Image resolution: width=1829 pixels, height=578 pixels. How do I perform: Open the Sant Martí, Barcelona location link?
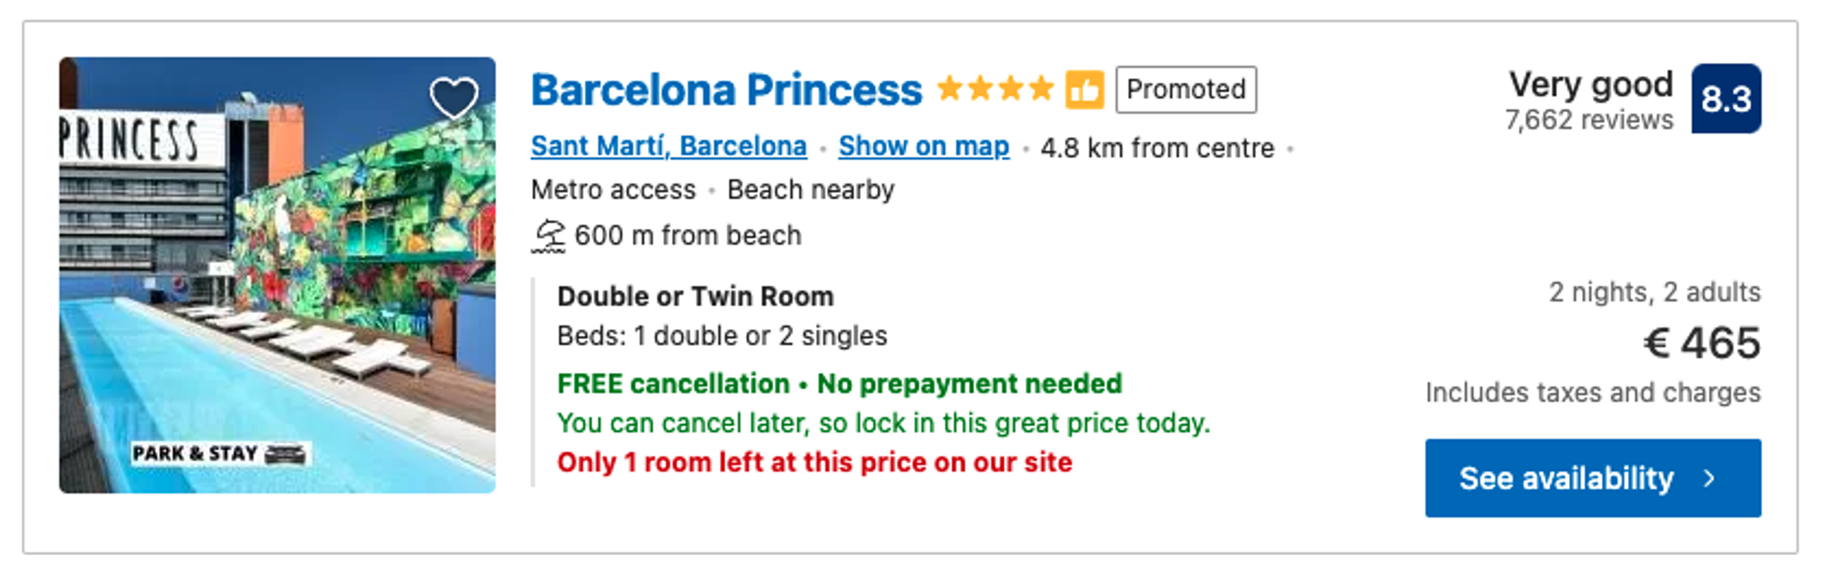(669, 146)
